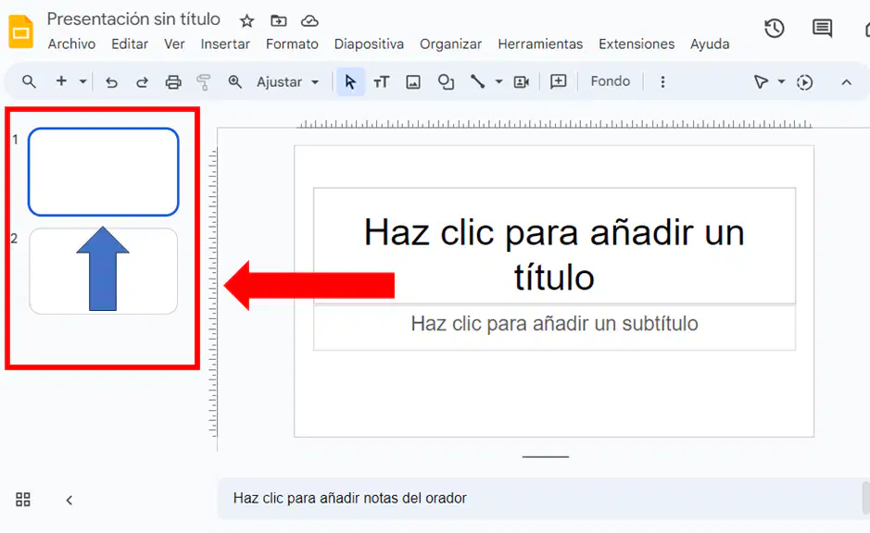Open the Insertar menu
This screenshot has height=533, width=870.
(x=225, y=43)
